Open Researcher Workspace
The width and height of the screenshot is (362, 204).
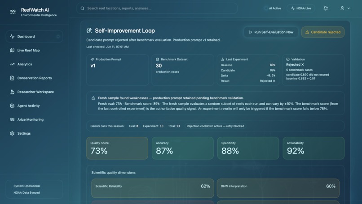[x=35, y=92]
